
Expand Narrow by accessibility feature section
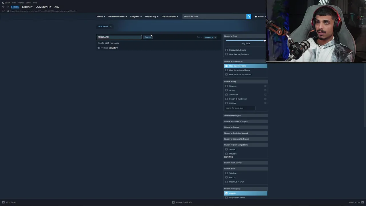click(x=246, y=139)
